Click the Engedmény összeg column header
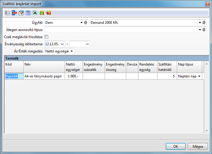The width and height of the screenshot is (212, 154). click(x=115, y=67)
